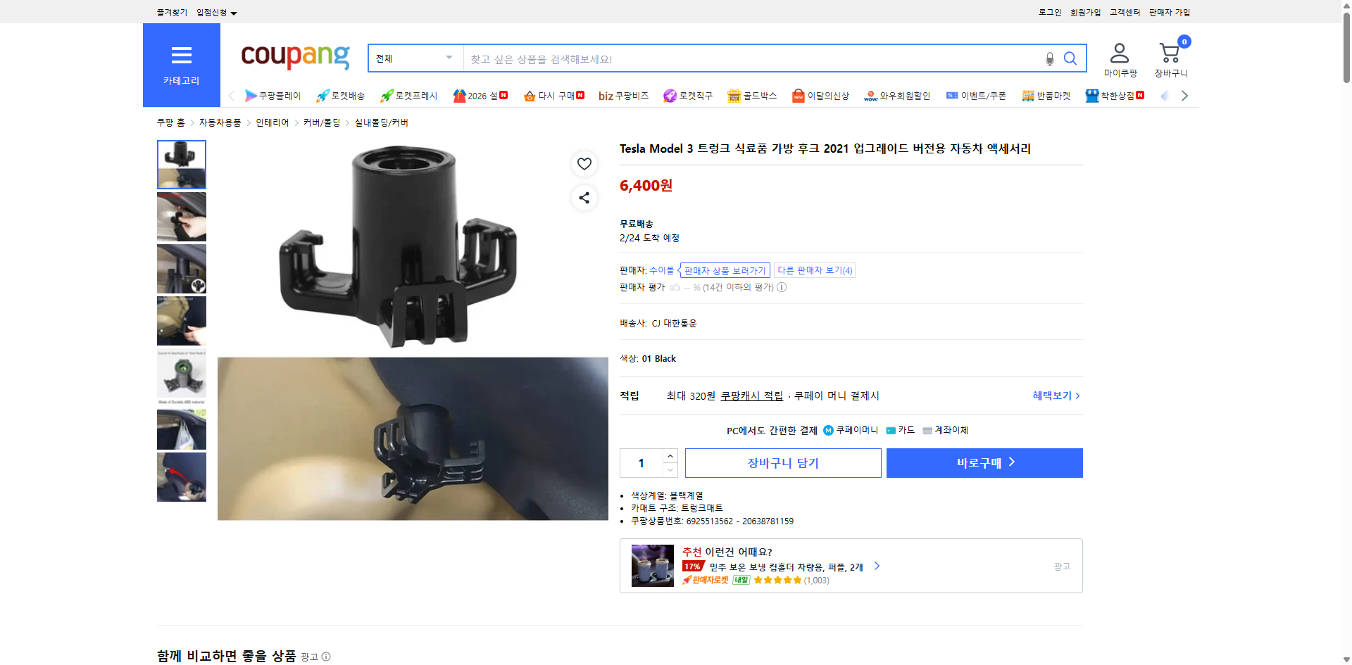Expand the 입점신청 dropdown in top bar
This screenshot has width=1352, height=665.
215,12
